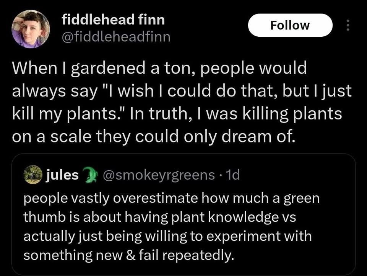367x276 pixels.
Task: Click the line starting "When I gardened"
Action: pyautogui.click(x=160, y=69)
